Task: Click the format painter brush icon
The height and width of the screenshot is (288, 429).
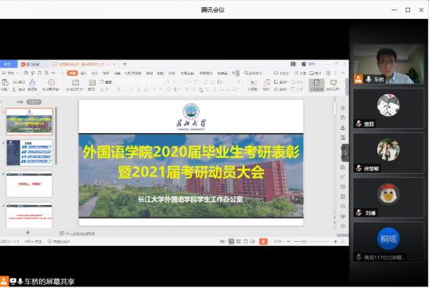Action: click(32, 83)
